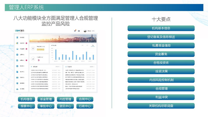Open the 合同中心 button

(84, 99)
